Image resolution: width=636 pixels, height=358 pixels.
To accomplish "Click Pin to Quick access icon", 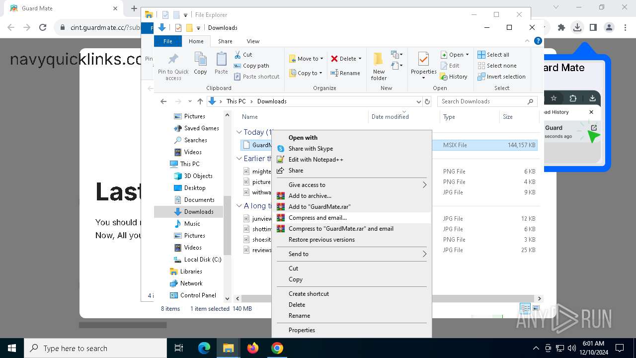I will (x=173, y=66).
